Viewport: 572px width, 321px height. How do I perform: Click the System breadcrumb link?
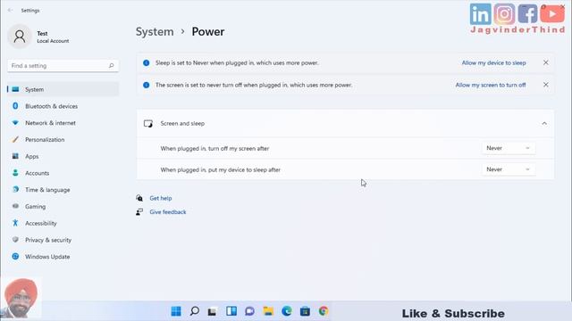pyautogui.click(x=155, y=32)
